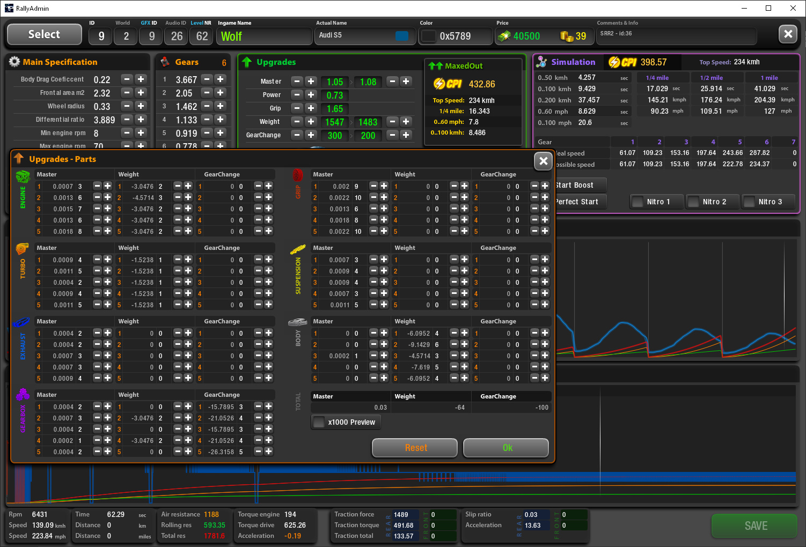806x547 pixels.
Task: Click the Body car icon
Action: [298, 322]
